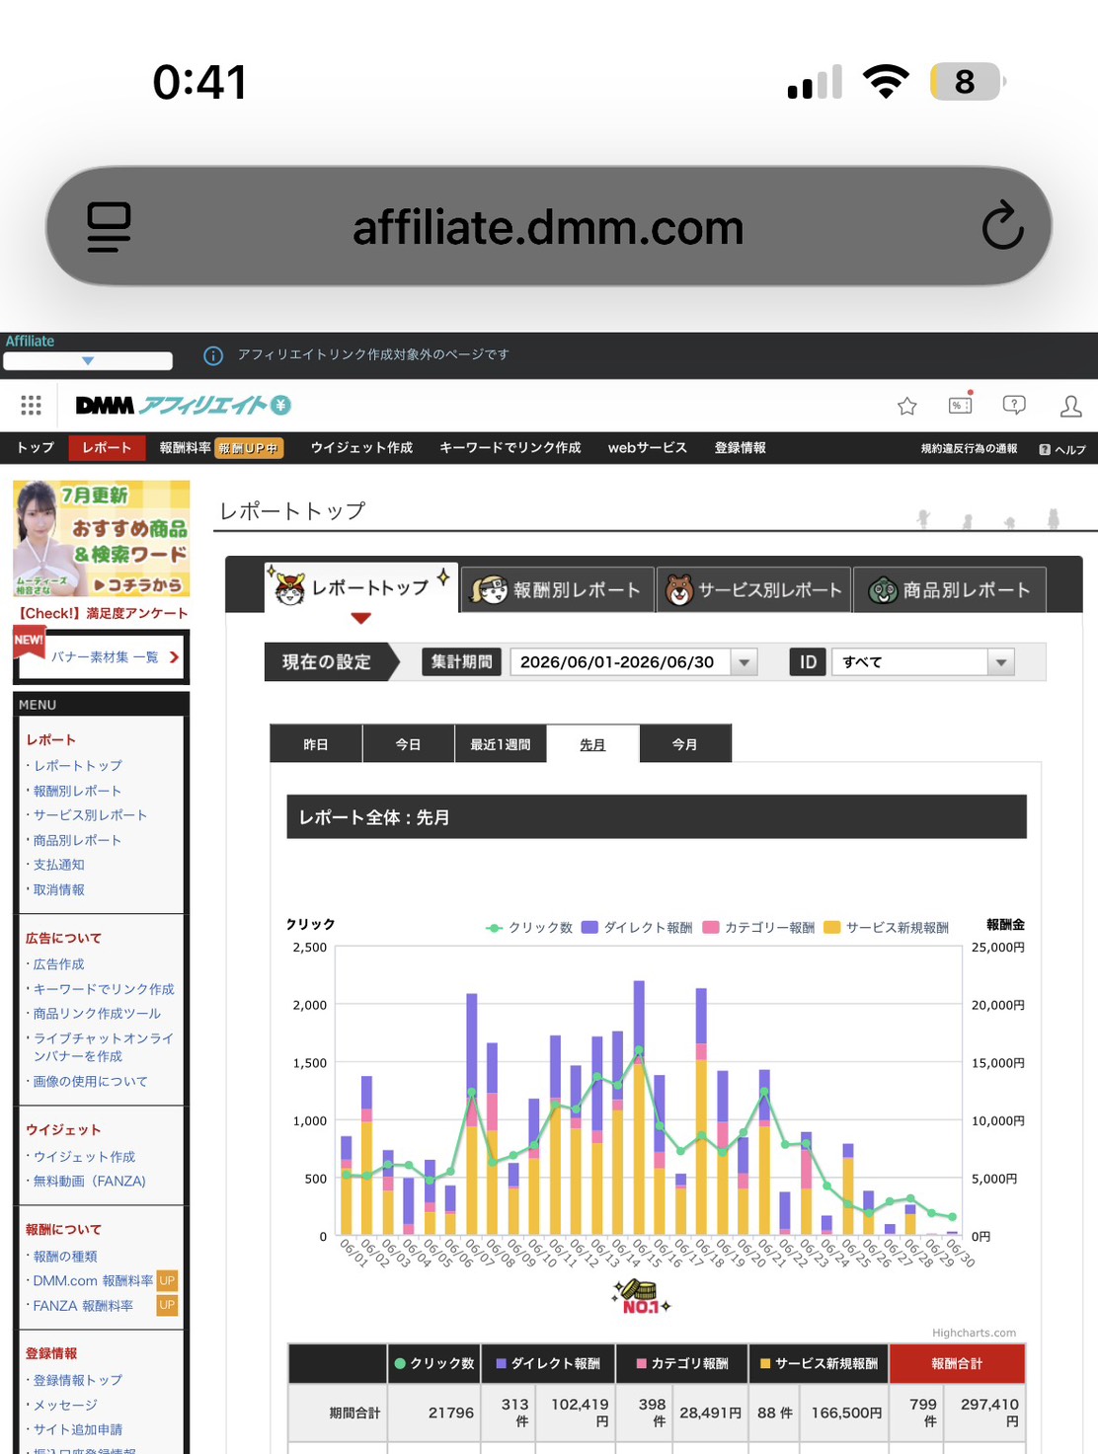Click the favorites star icon
Viewport: 1098px width, 1454px height.
pos(907,406)
